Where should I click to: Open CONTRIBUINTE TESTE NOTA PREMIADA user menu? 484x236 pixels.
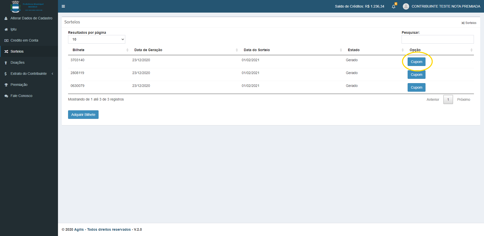(446, 6)
